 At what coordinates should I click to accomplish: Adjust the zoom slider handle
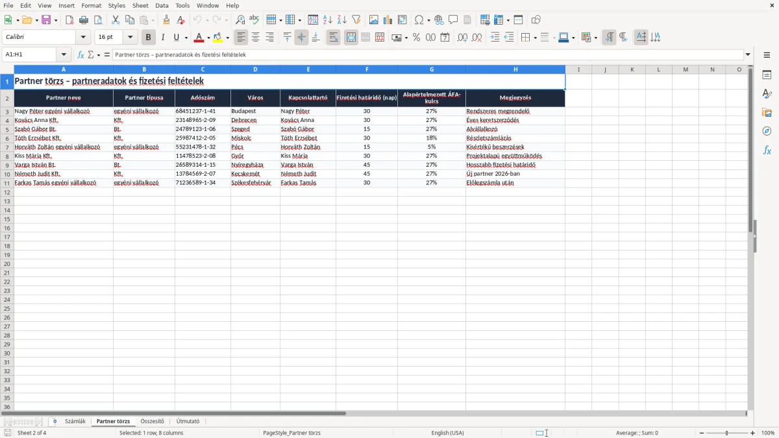(727, 433)
